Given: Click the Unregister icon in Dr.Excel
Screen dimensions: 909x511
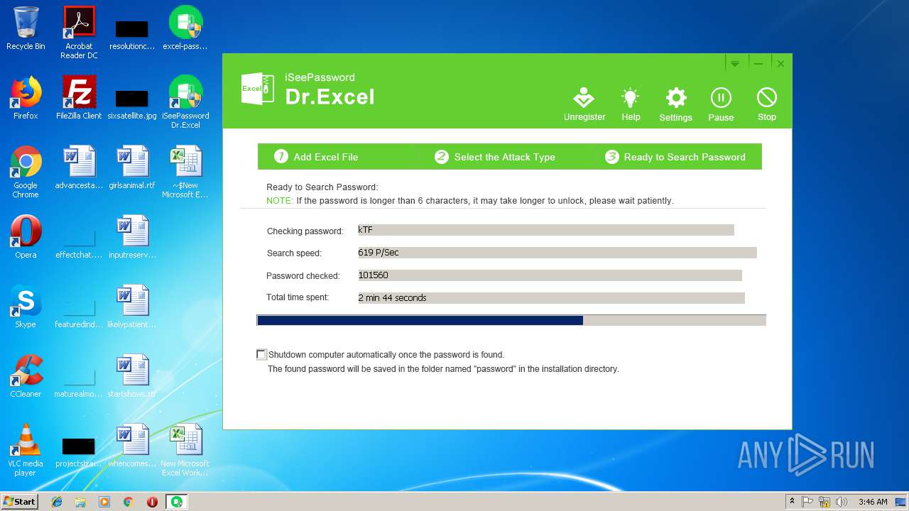Looking at the screenshot, I should tap(584, 104).
